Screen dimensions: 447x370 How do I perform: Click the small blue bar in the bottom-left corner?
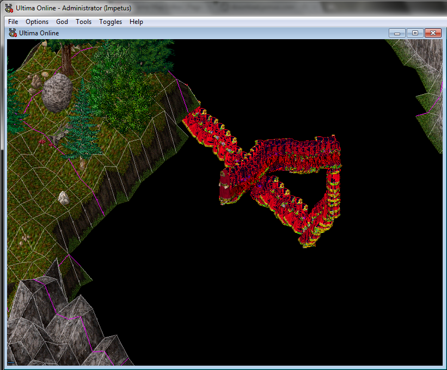11,363
